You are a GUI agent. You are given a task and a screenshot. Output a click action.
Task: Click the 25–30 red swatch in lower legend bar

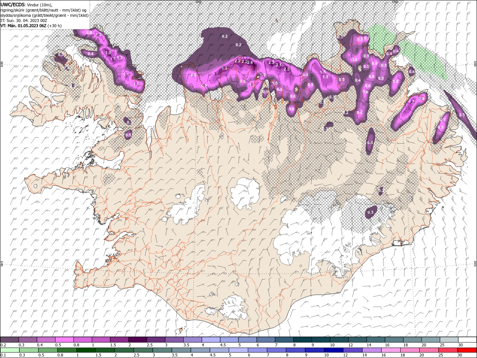[448, 350]
